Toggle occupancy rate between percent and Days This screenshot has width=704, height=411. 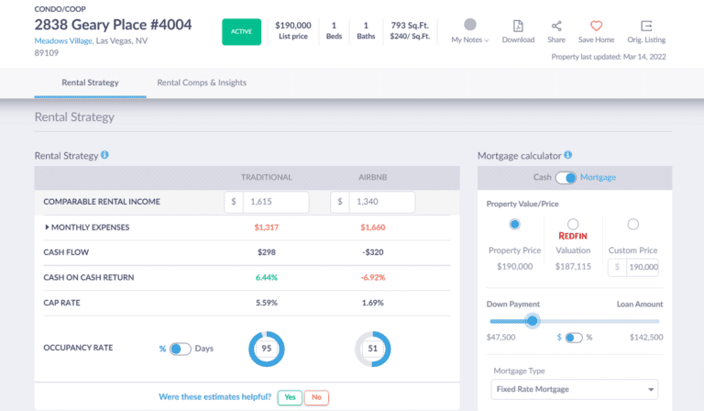pos(180,349)
